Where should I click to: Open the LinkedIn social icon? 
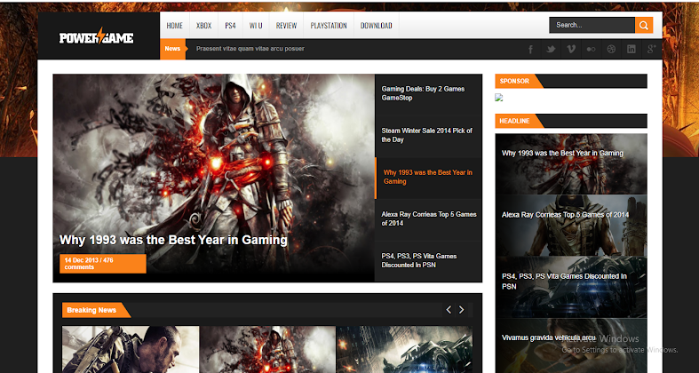tap(631, 49)
